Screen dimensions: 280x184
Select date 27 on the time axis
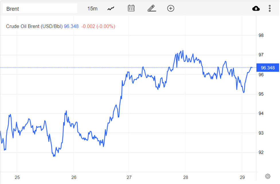tap(129, 177)
